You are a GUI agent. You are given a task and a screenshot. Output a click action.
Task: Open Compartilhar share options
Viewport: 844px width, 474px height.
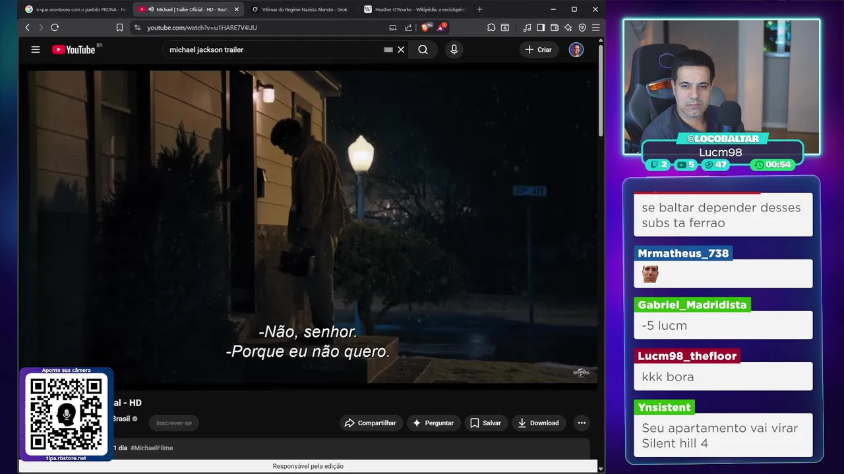(x=371, y=423)
